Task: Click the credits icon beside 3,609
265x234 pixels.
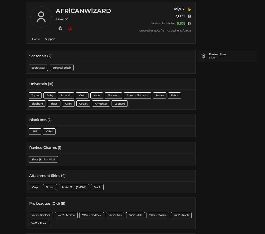Action: [x=189, y=16]
